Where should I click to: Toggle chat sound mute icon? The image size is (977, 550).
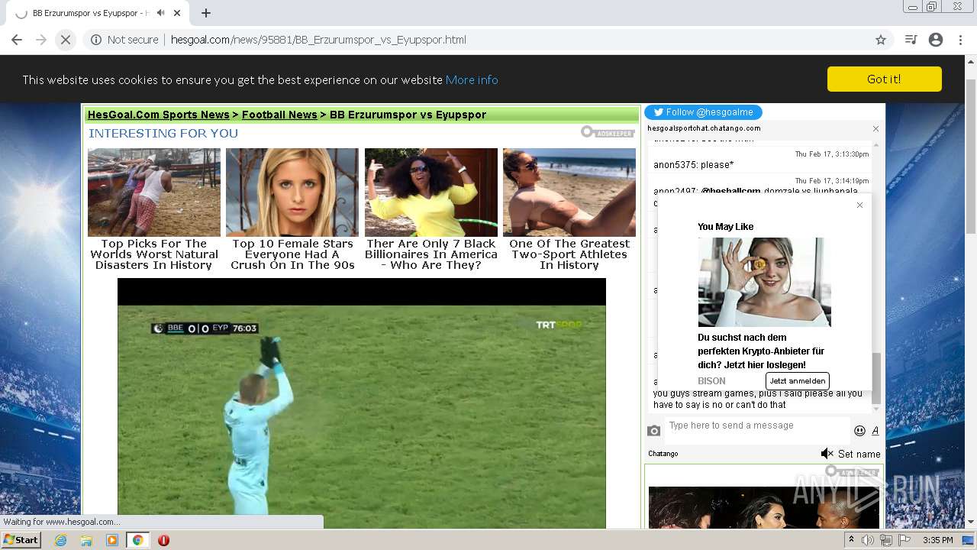click(x=827, y=454)
